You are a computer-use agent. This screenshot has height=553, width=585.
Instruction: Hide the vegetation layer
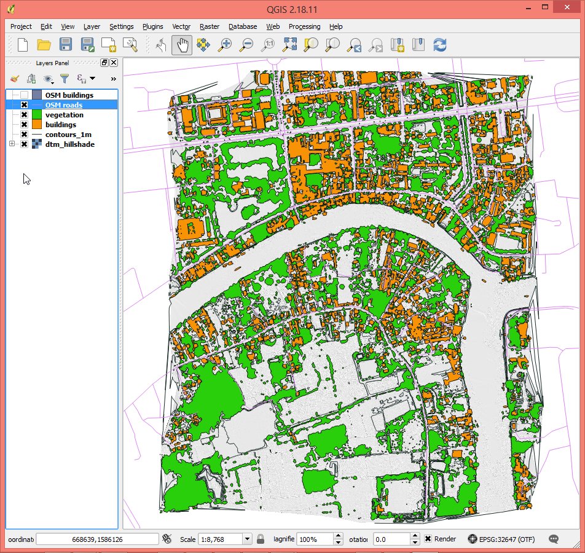pyautogui.click(x=24, y=115)
